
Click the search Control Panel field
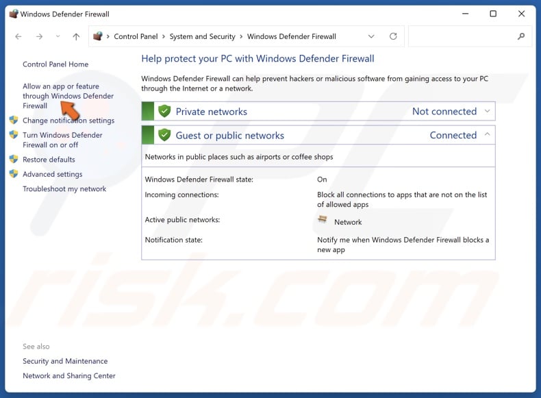click(x=470, y=36)
